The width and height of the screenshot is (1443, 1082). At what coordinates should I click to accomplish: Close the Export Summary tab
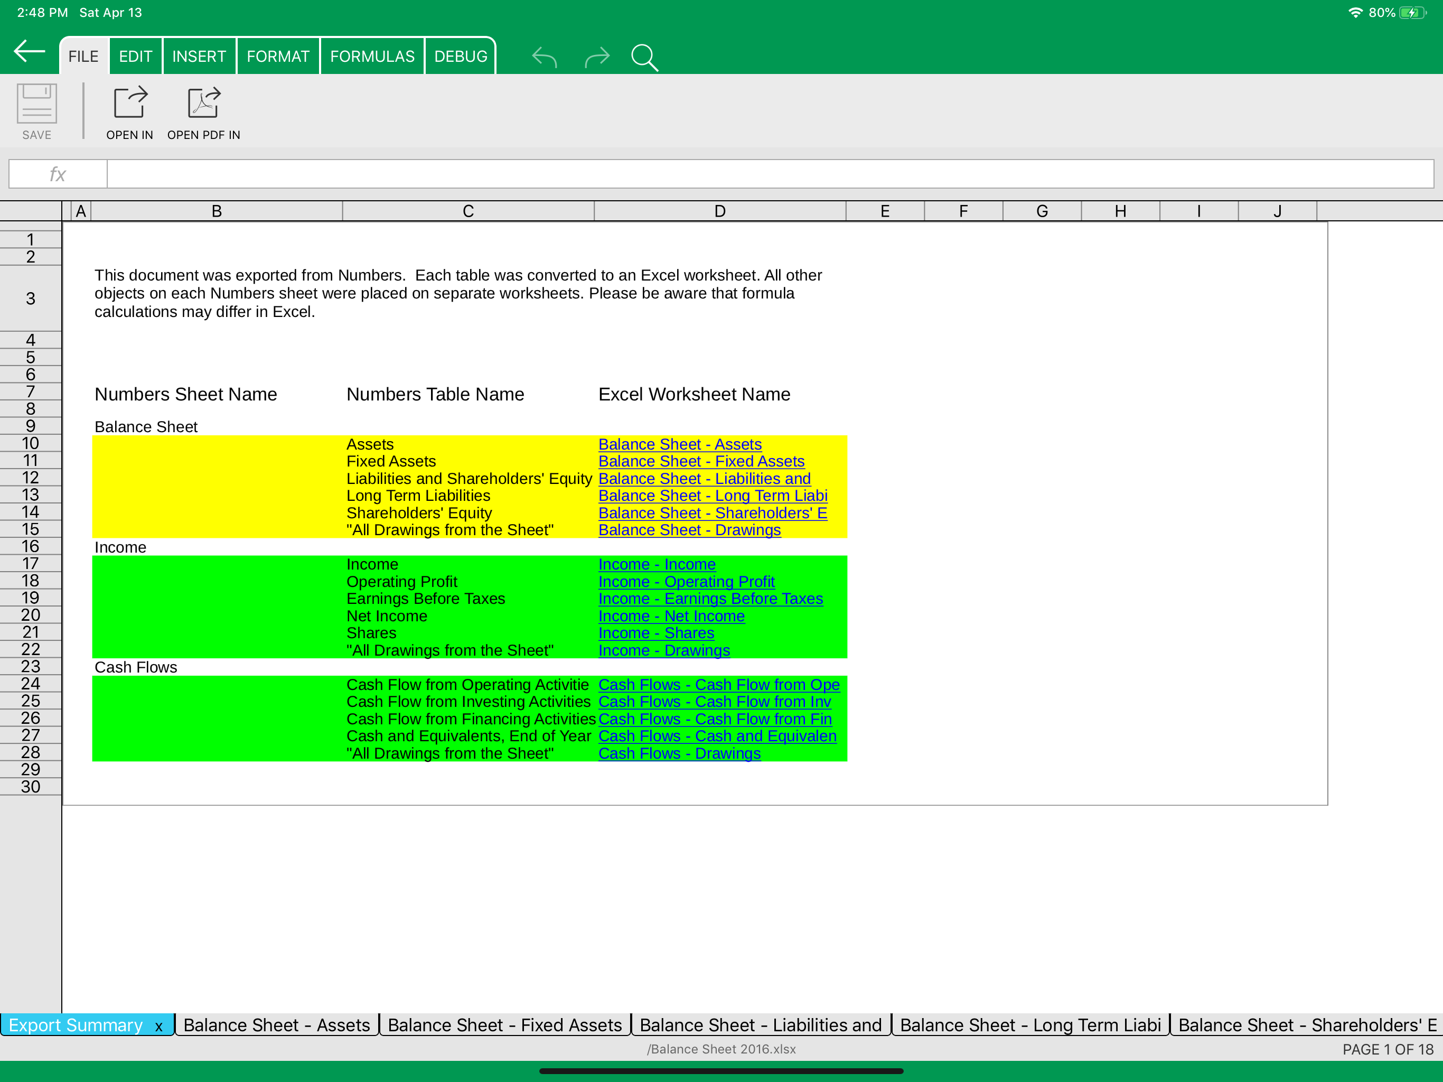[158, 1026]
